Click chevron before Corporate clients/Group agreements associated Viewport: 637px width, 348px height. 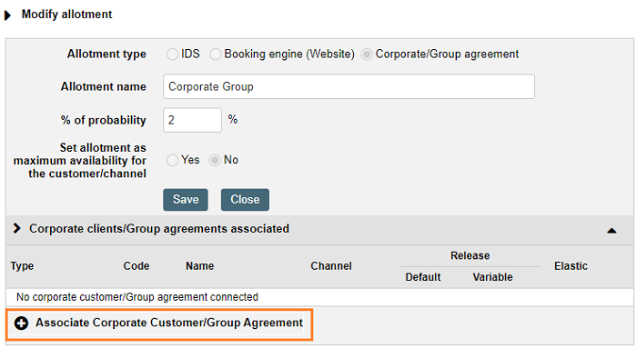(x=16, y=228)
